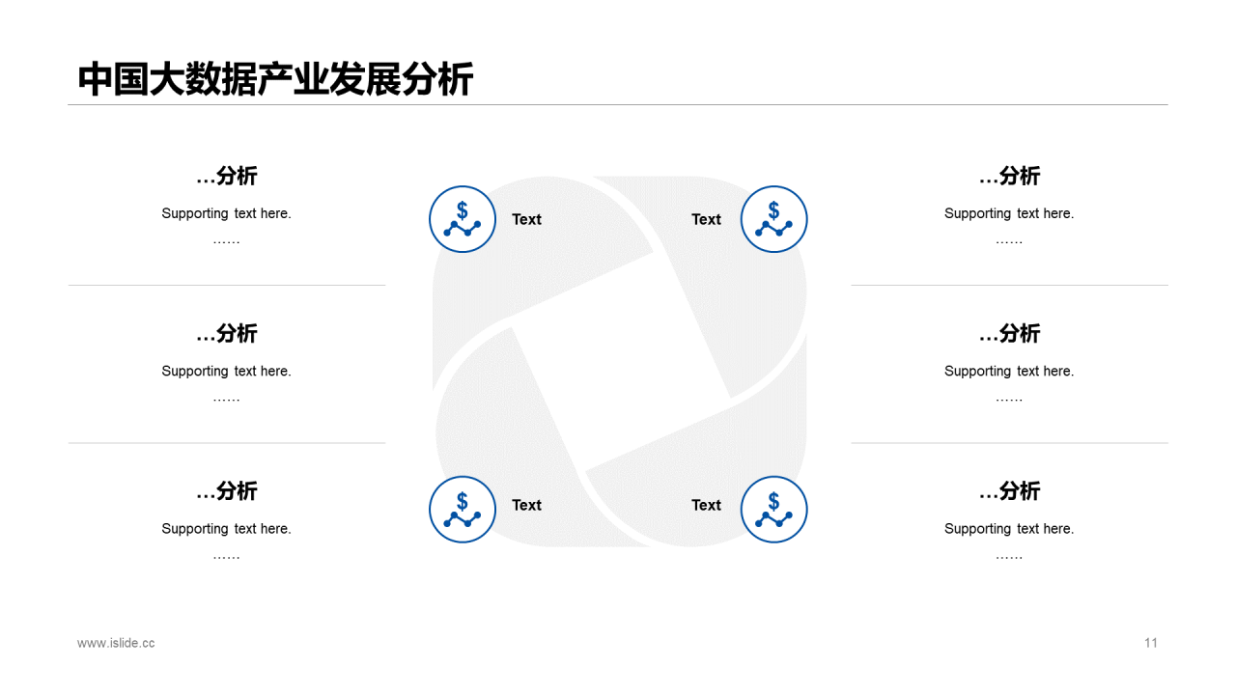This screenshot has height=695, width=1236.
Task: Select the top '…分析' heading in right column
Action: click(x=1009, y=176)
